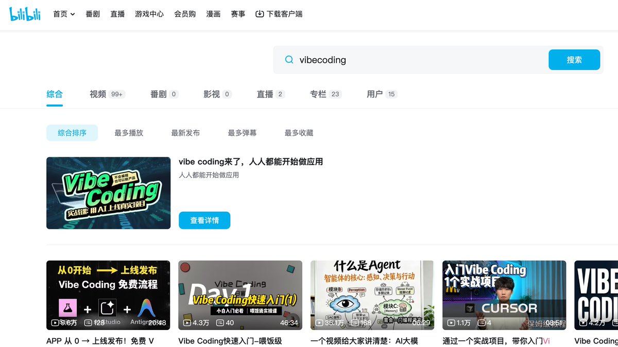618x347 pixels.
Task: Select the 最多弹幕 sort dropdown option
Action: [x=241, y=132]
